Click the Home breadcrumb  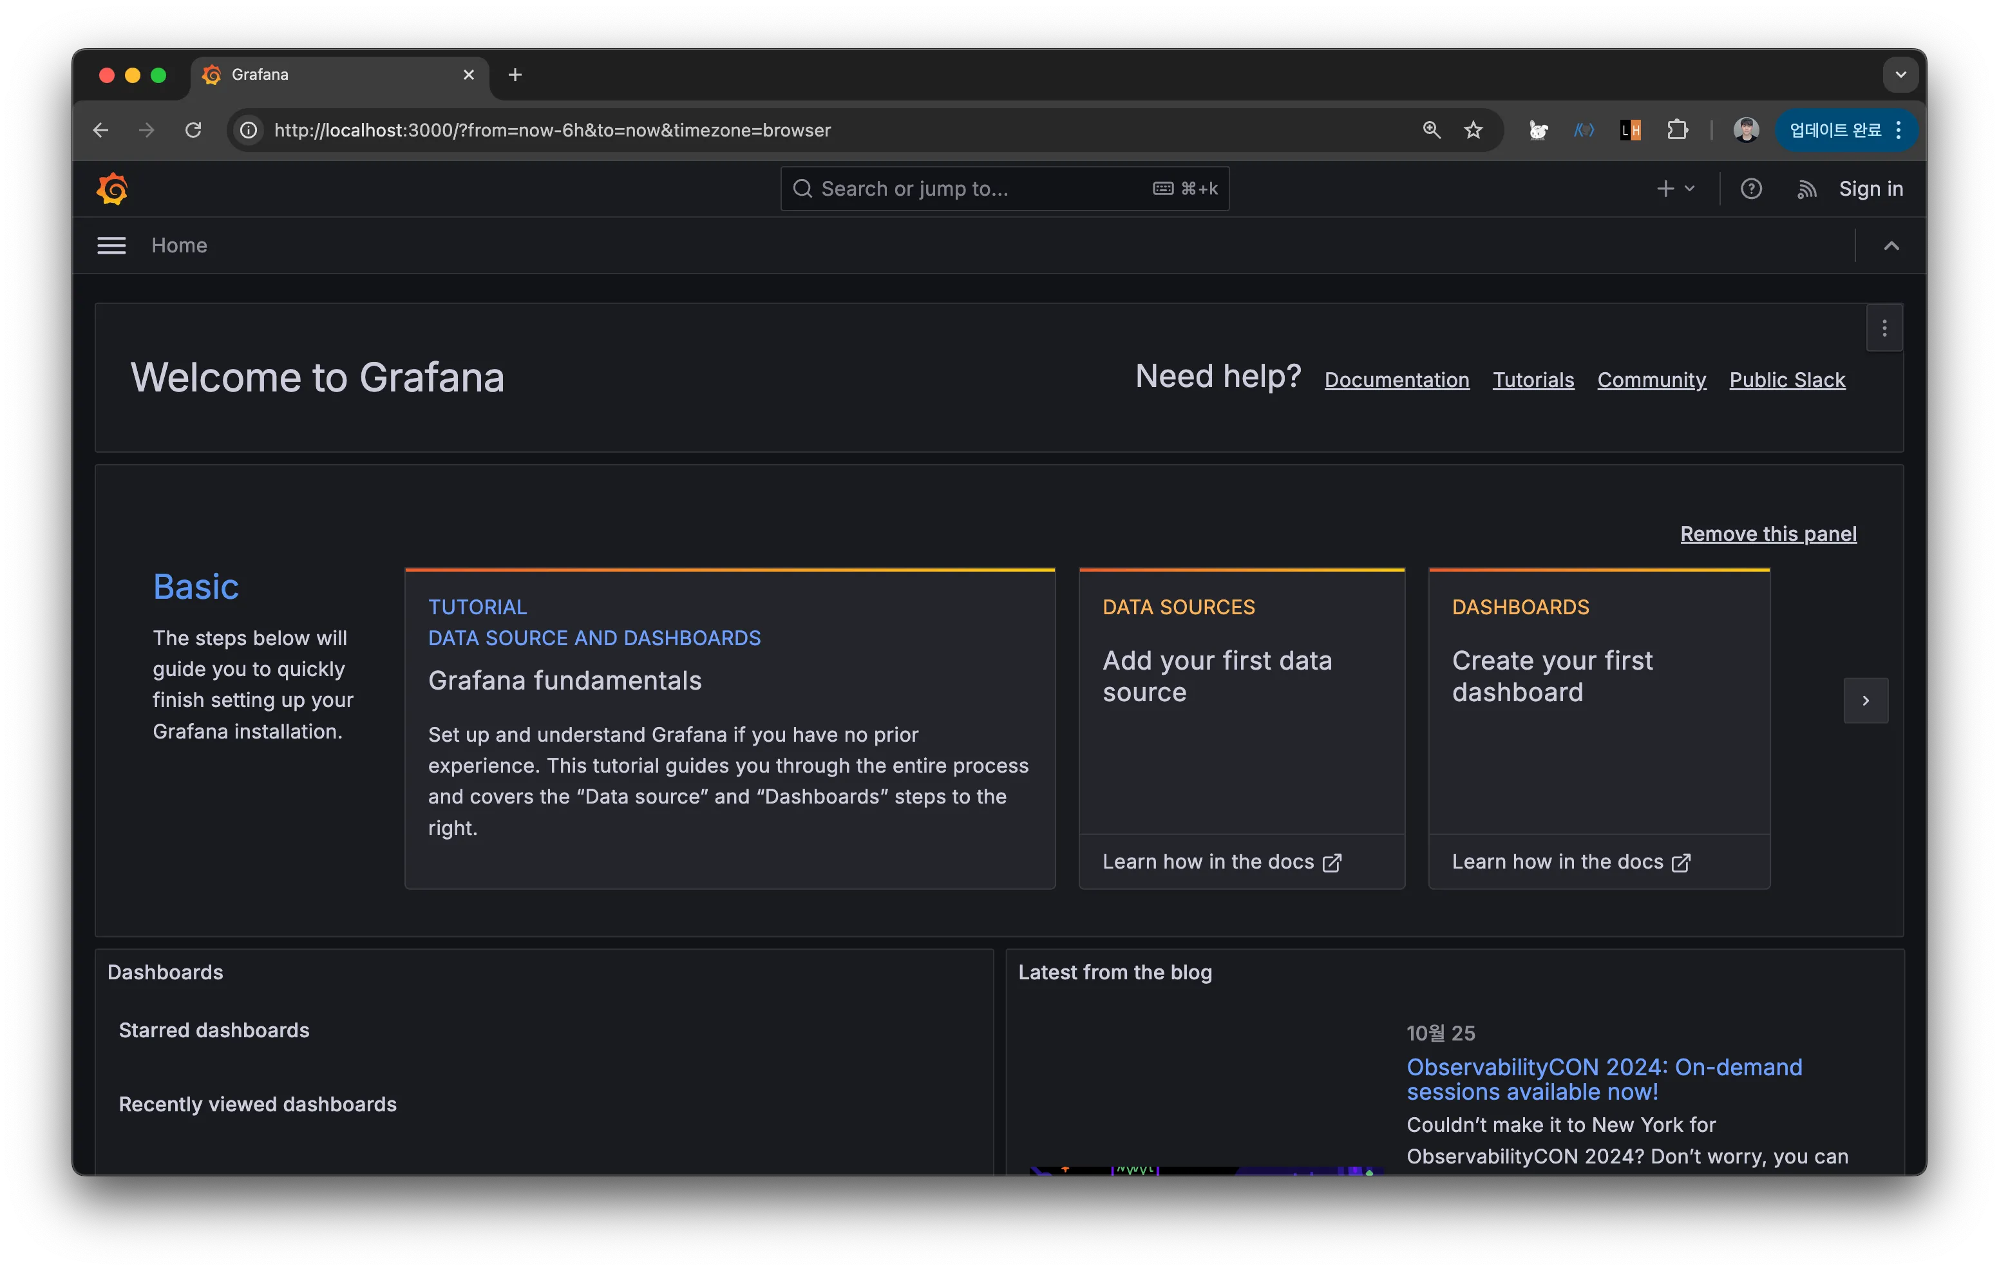[x=179, y=246]
